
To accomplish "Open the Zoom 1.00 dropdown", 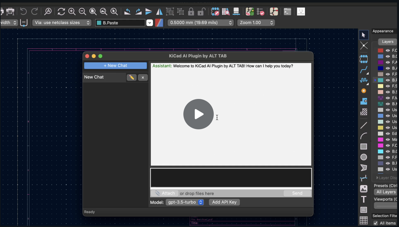I will coord(256,23).
